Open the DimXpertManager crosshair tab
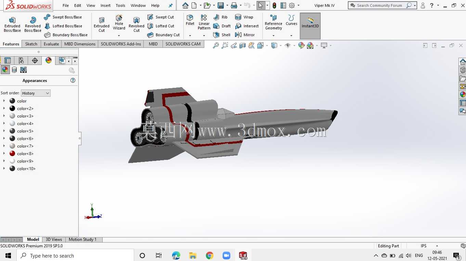466x261 pixels. tap(35, 61)
